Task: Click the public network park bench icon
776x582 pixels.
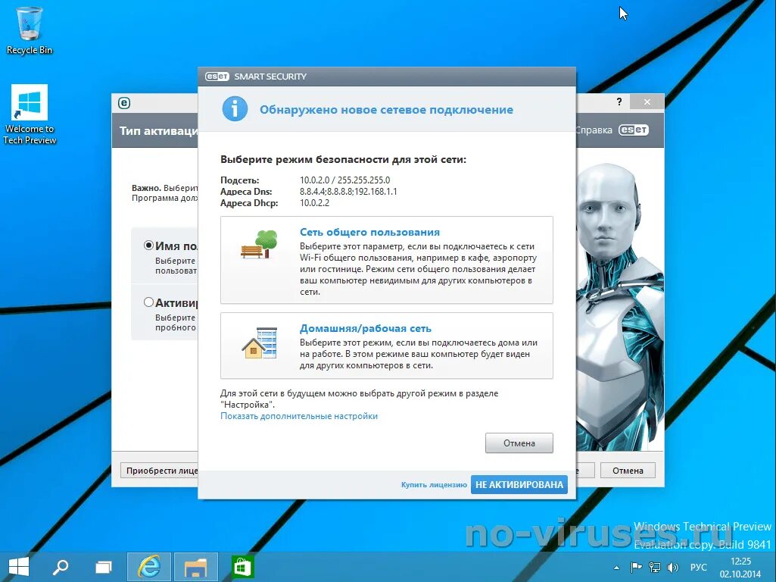Action: [259, 244]
